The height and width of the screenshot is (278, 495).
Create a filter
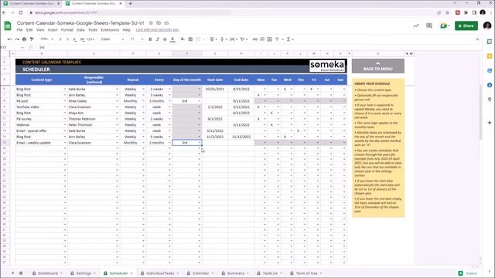277,39
